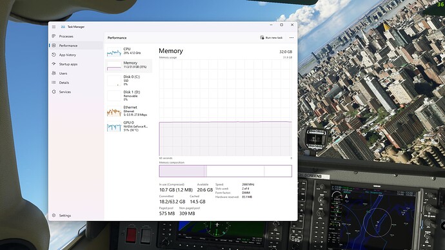Screen dimensions: 445x250
Task: Click the Users sidebar icon
Action: 54,73
